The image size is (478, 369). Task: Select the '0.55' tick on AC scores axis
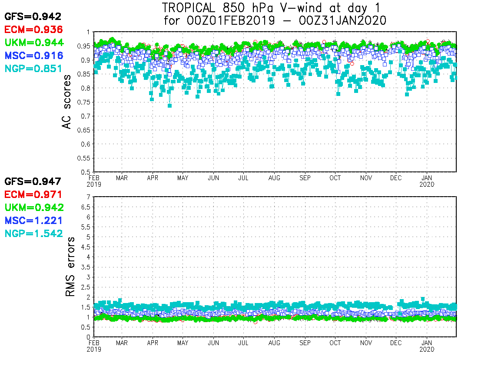click(83, 158)
